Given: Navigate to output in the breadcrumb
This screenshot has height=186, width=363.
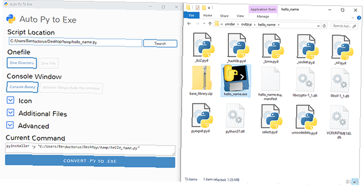Looking at the screenshot, I should pyautogui.click(x=246, y=24).
